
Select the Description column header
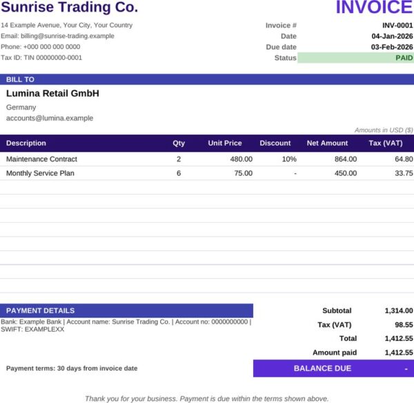point(26,143)
